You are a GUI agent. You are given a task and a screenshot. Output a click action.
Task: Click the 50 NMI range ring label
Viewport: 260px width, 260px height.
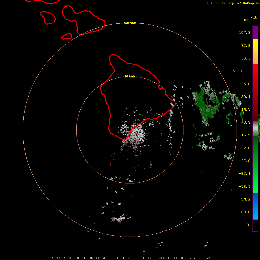(x=130, y=77)
